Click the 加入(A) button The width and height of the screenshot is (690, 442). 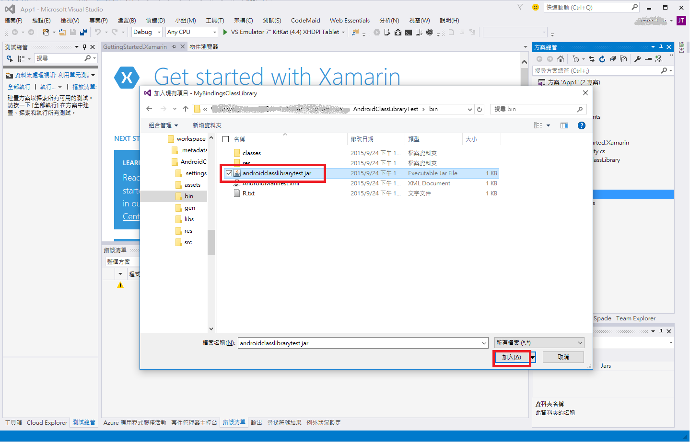(512, 357)
